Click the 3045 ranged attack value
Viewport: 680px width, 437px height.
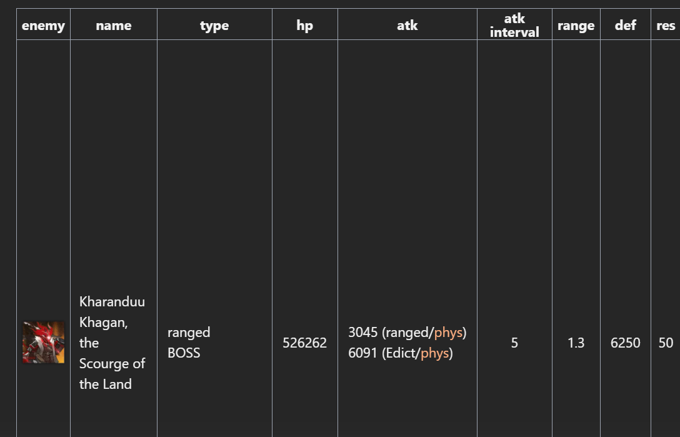[363, 333]
